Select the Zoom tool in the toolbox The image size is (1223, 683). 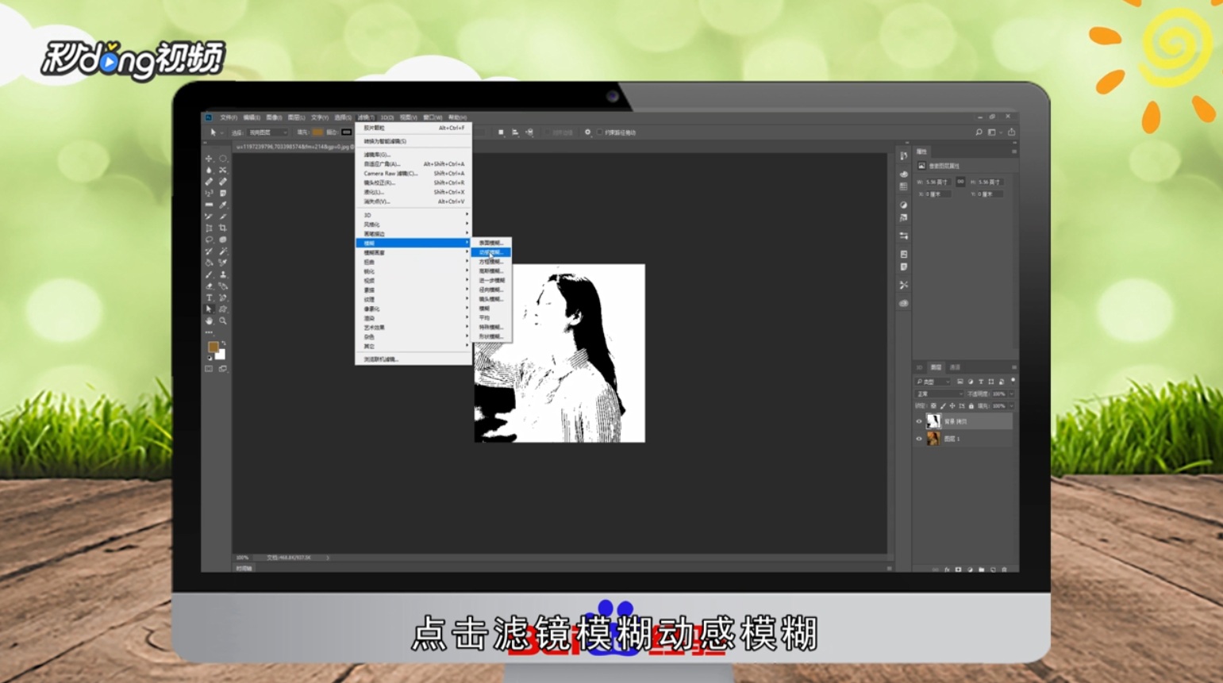223,320
